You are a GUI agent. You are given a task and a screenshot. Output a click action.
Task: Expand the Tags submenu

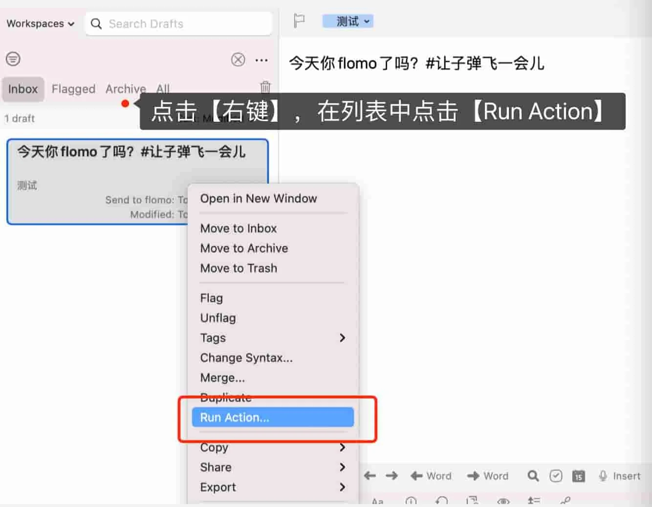[x=273, y=338]
